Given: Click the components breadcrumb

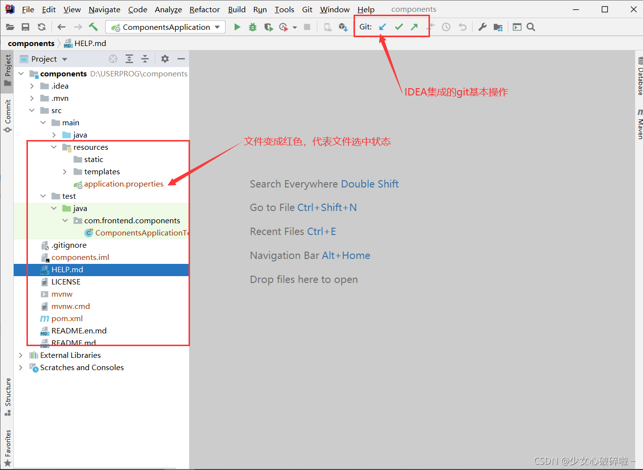Looking at the screenshot, I should point(31,43).
